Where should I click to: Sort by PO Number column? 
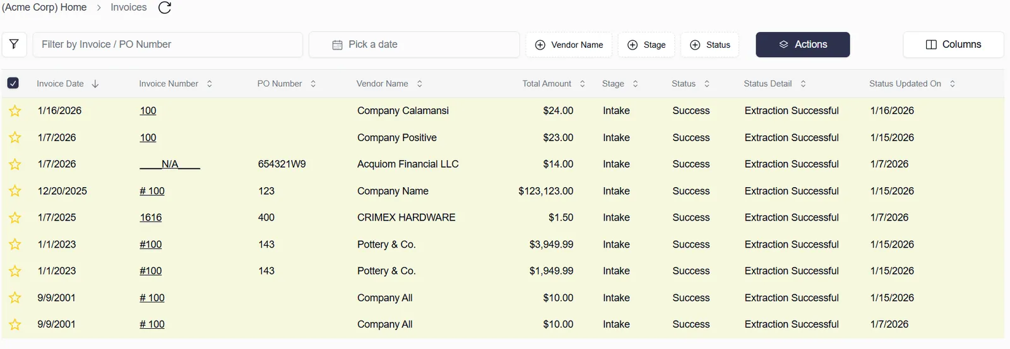[x=287, y=84]
